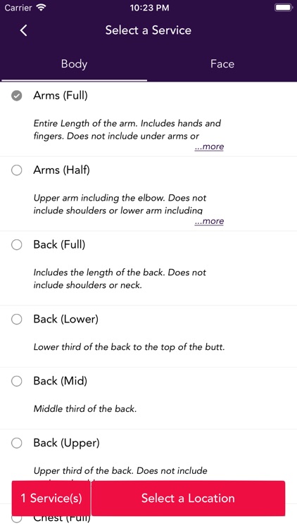The width and height of the screenshot is (297, 528).
Task: Select the Back (Upper) radio button
Action: tap(16, 443)
